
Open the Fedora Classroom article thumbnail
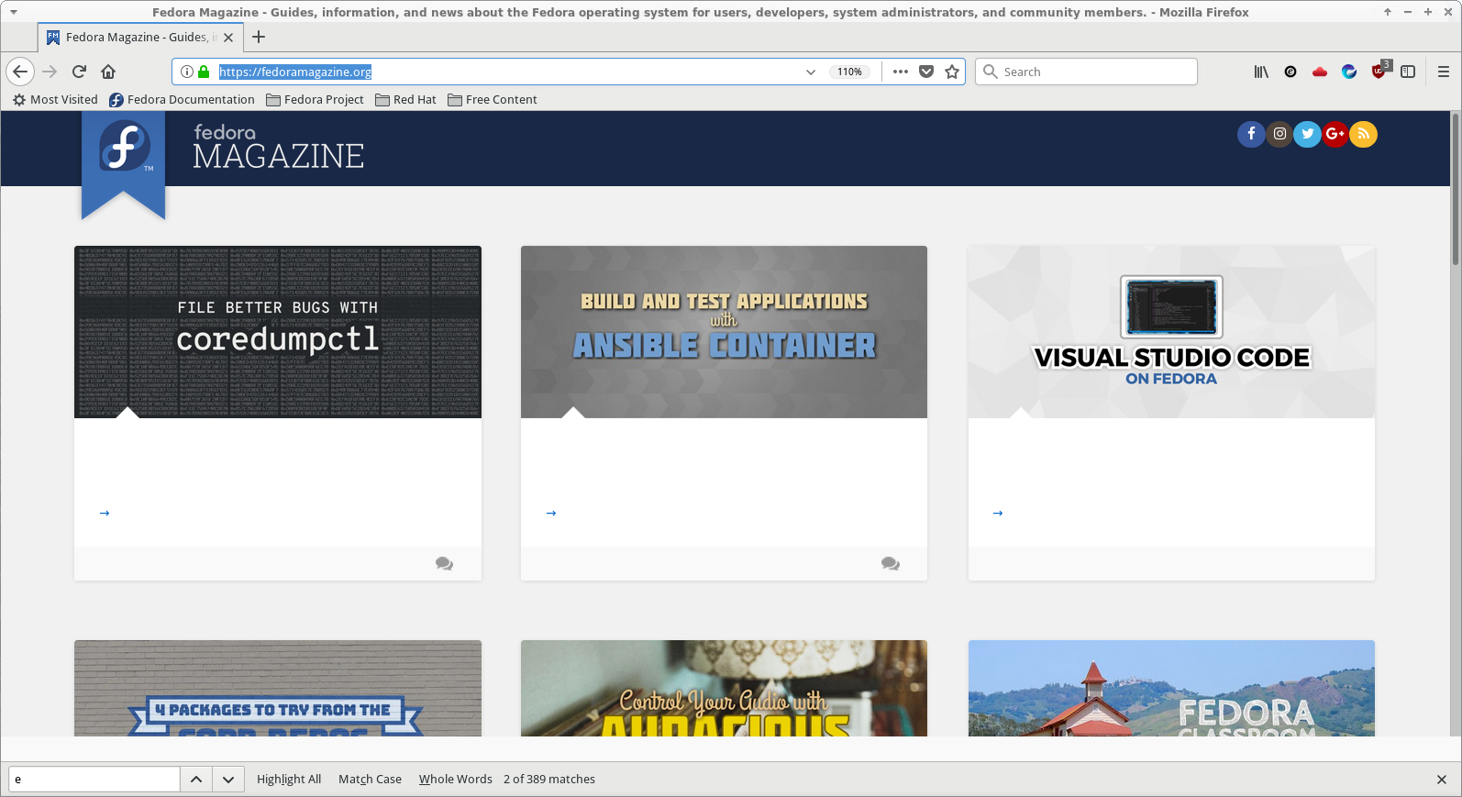1171,688
